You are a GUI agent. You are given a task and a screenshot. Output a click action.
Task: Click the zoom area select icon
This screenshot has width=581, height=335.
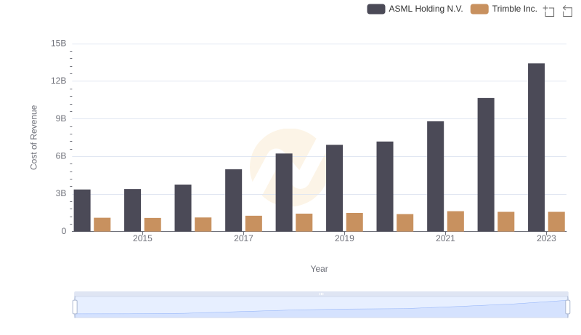pos(549,11)
